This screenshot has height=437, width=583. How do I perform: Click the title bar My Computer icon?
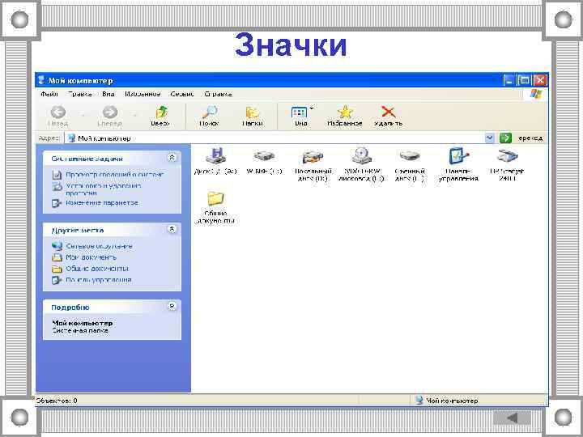point(41,80)
